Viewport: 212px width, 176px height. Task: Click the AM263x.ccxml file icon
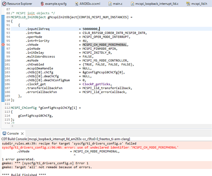click(77, 4)
